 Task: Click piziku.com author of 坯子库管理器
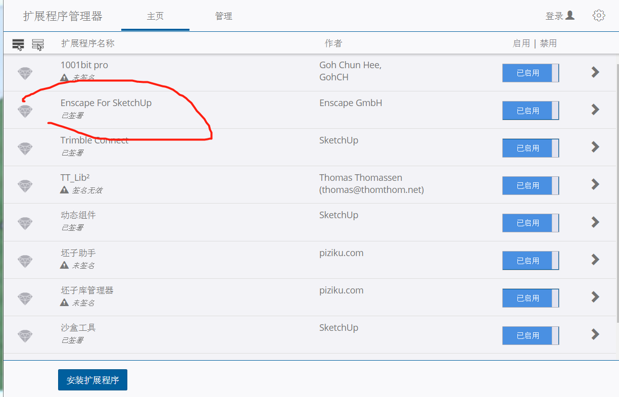(x=341, y=290)
